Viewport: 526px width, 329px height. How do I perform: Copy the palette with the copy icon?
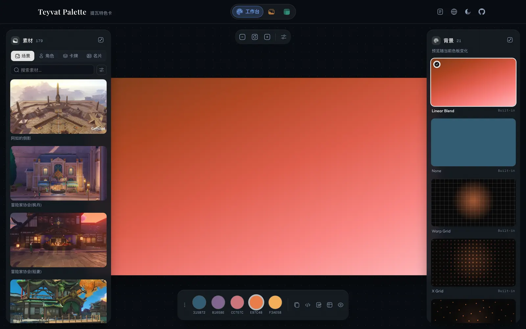(x=297, y=305)
